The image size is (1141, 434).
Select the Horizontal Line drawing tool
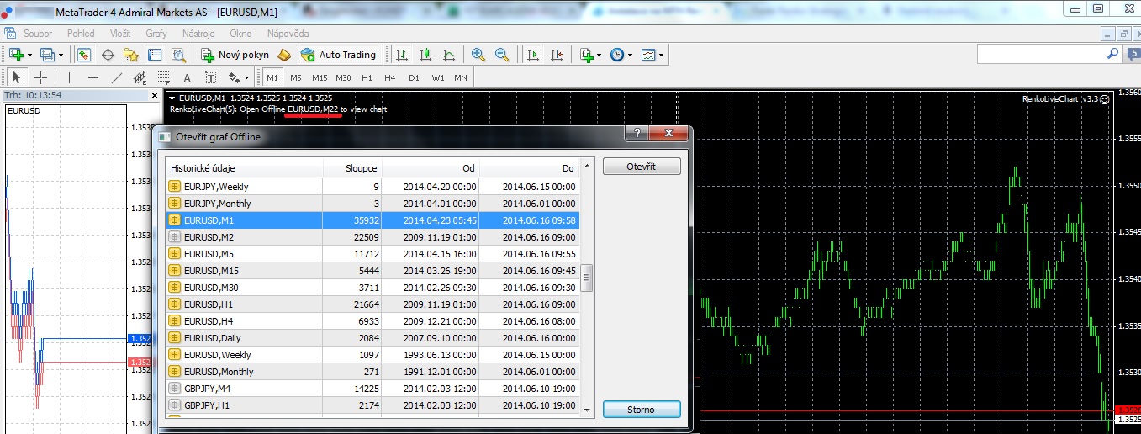93,77
